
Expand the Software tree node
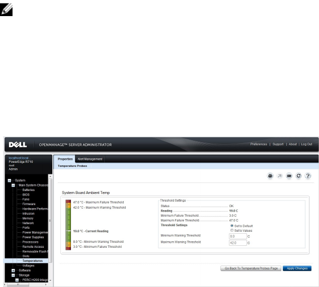click(14, 270)
